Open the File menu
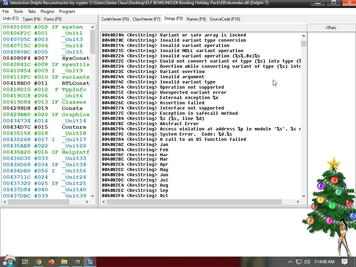The width and height of the screenshot is (356, 267). 6,11
